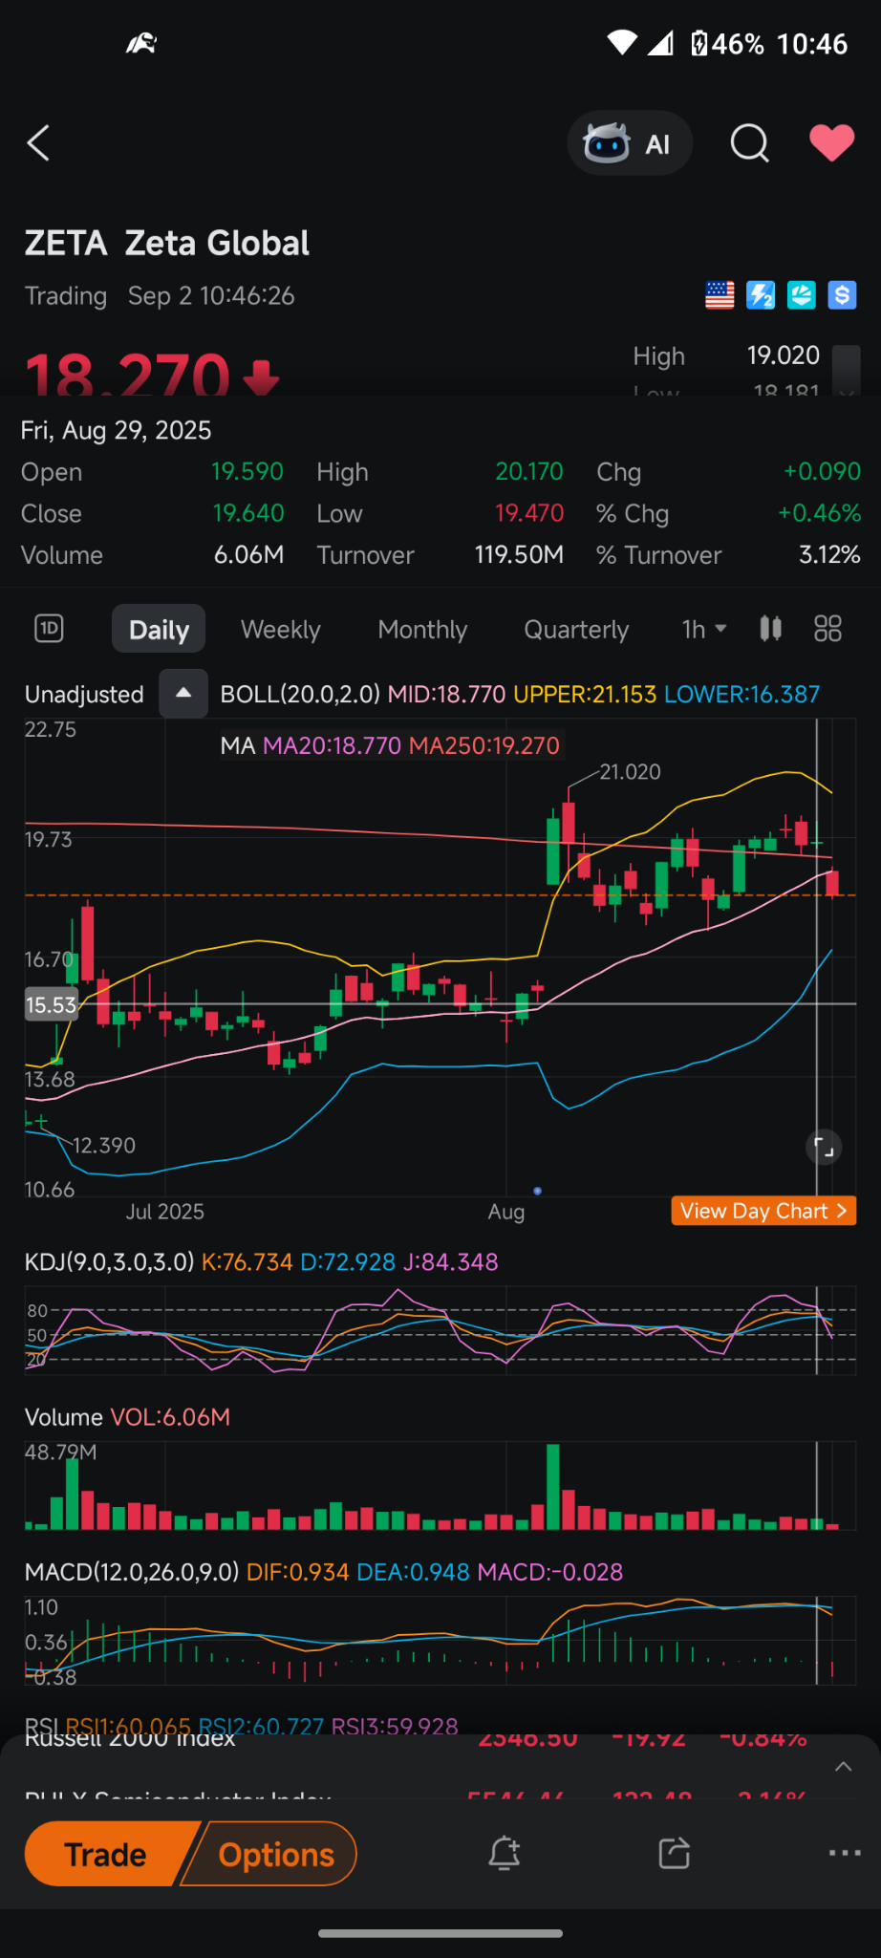Tap the Volume VOL:6.06M label
This screenshot has width=881, height=1958.
(127, 1416)
